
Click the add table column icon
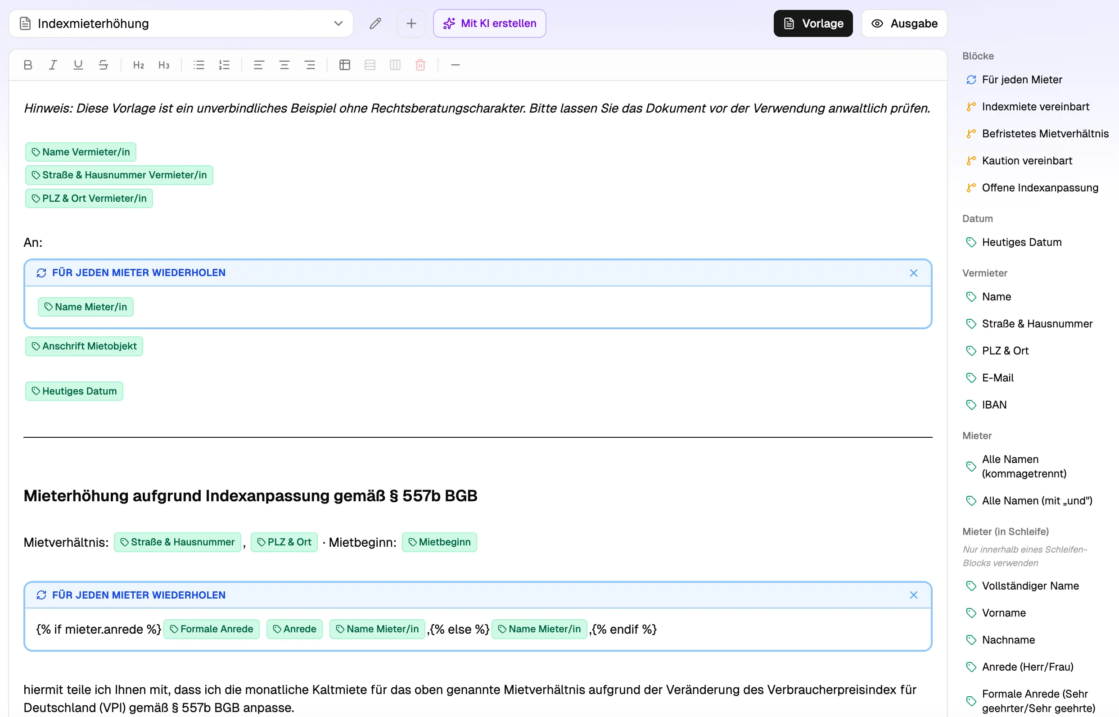click(x=395, y=65)
